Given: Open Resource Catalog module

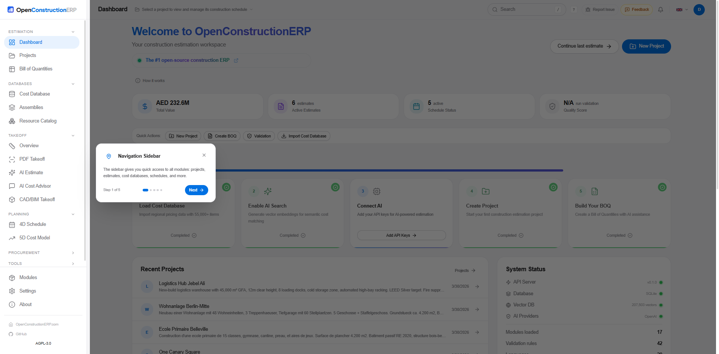Looking at the screenshot, I should point(42,121).
